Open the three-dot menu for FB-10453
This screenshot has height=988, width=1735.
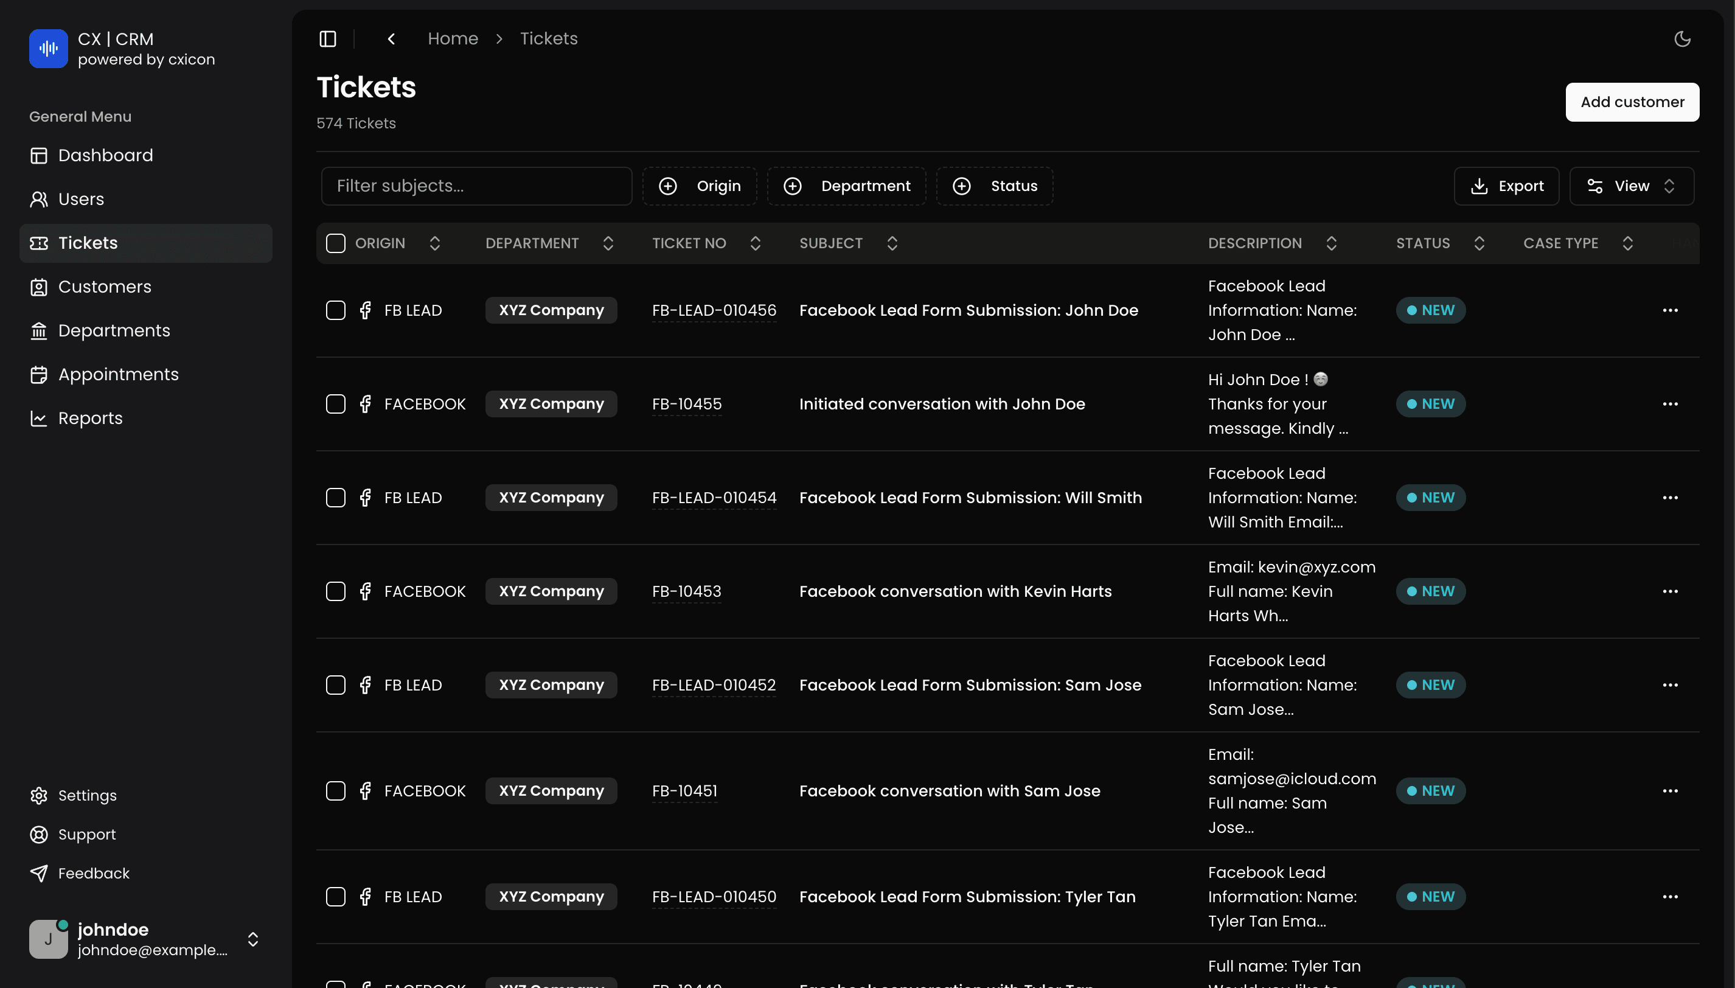click(x=1670, y=591)
